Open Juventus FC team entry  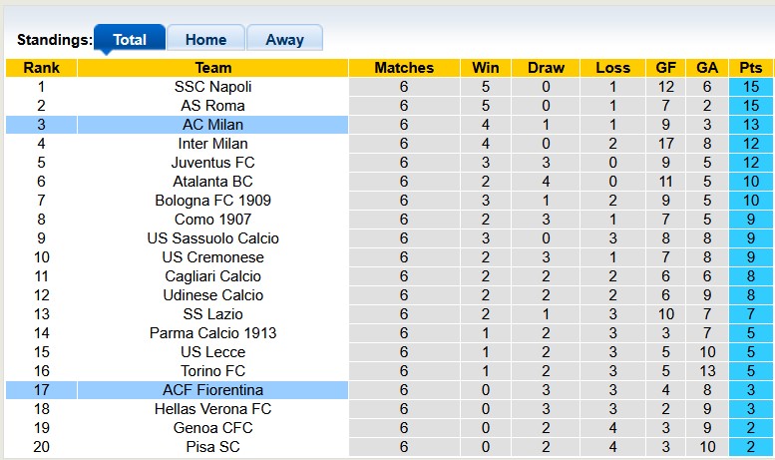coord(212,163)
